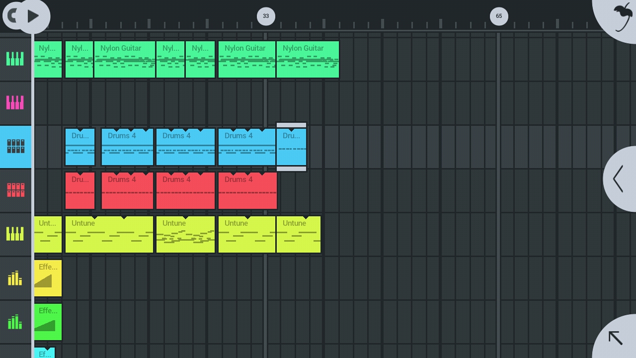Select the green Nylon Guitar keyboard track icon

tap(15, 59)
